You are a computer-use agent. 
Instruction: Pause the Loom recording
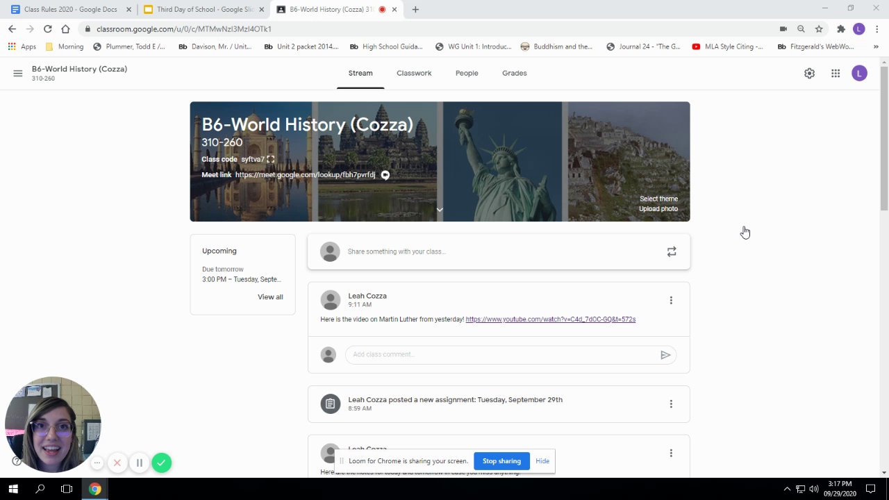139,463
